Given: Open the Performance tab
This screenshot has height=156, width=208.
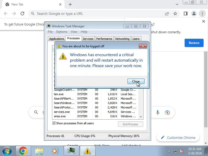Looking at the screenshot, I should pyautogui.click(x=104, y=39).
